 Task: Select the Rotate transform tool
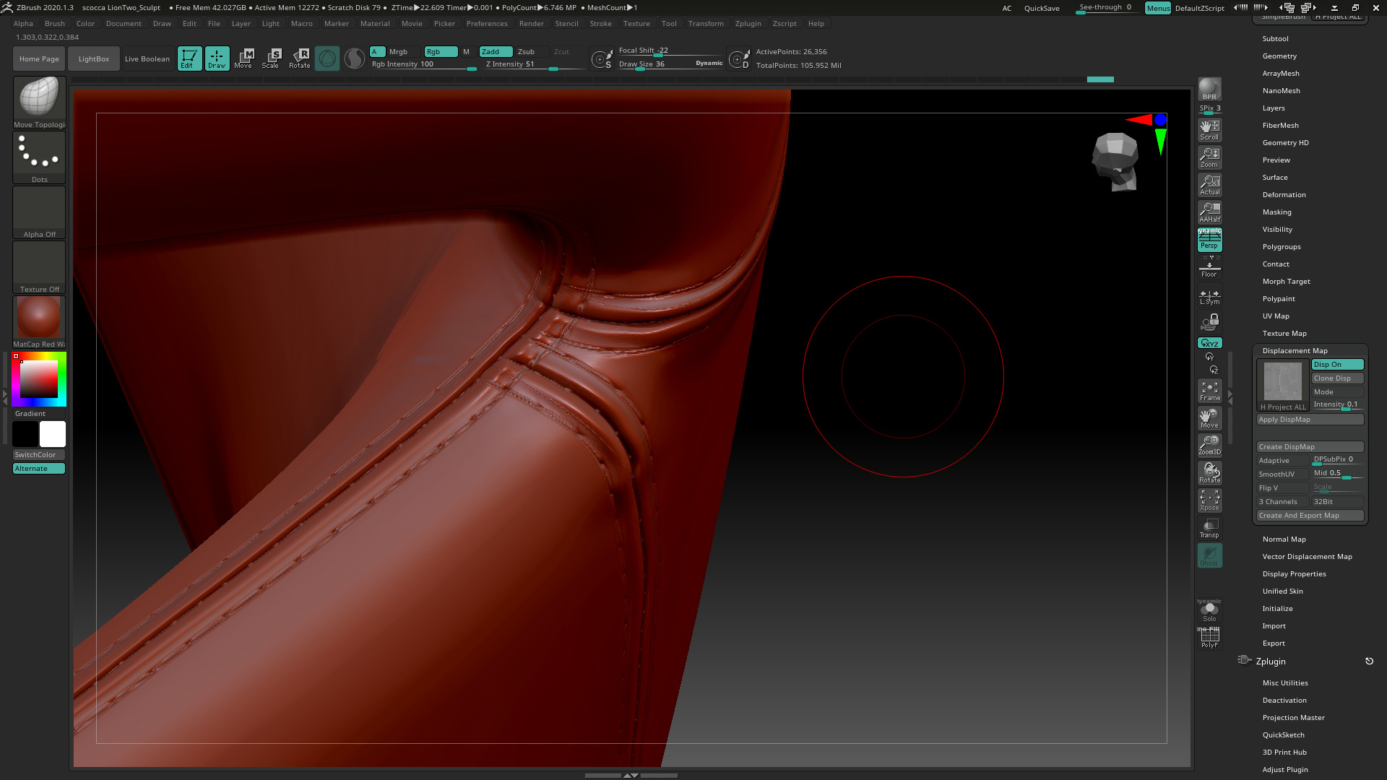tap(300, 58)
